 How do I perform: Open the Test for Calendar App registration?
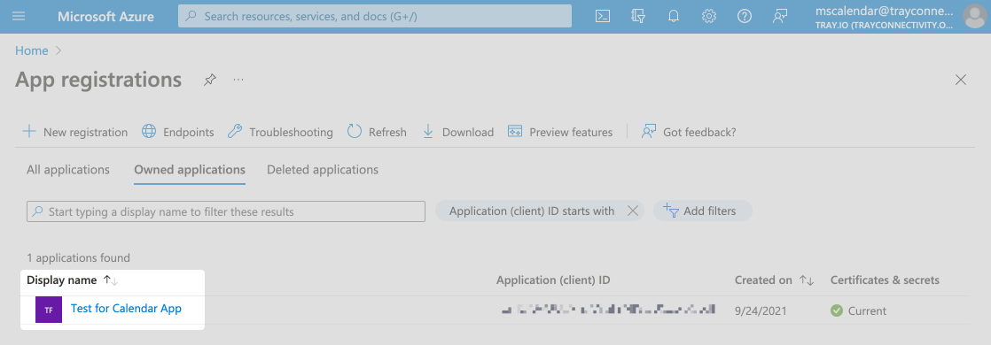[127, 309]
